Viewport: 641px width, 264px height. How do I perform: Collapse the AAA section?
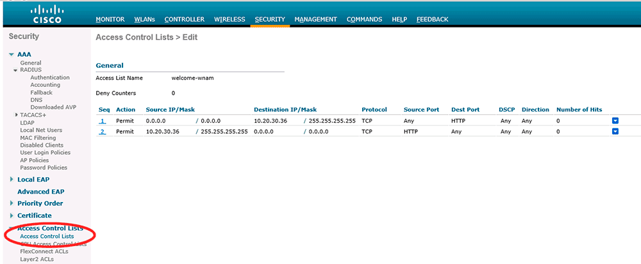coord(12,55)
